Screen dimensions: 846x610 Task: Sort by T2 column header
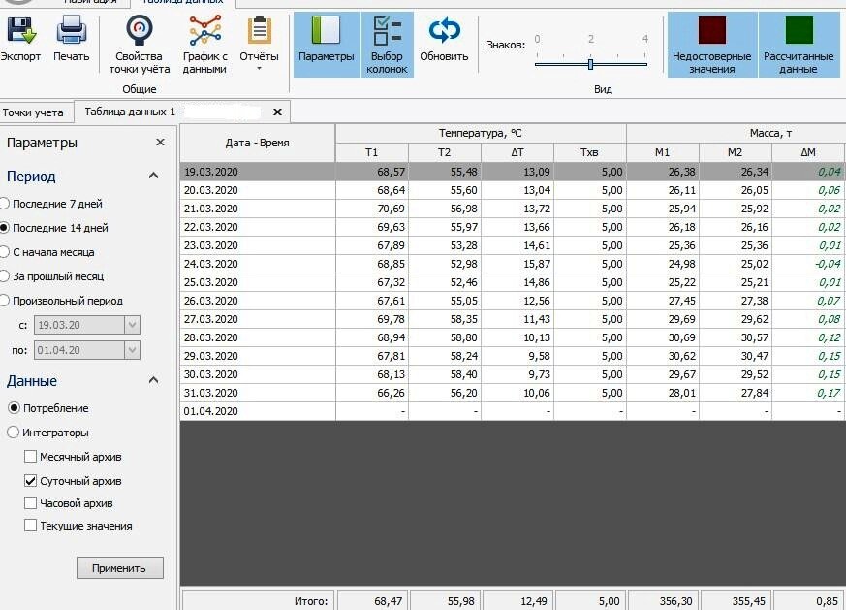[444, 152]
